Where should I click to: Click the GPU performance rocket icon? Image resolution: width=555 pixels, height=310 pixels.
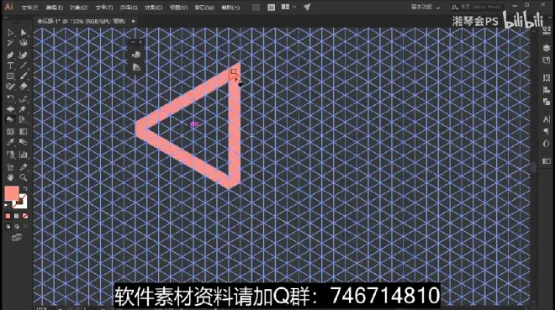tap(307, 7)
